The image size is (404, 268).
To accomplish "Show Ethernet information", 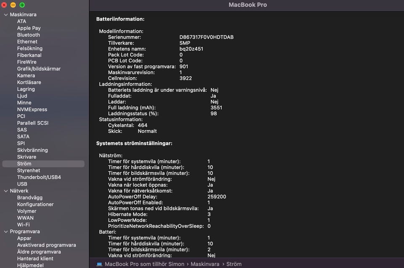I will [27, 42].
